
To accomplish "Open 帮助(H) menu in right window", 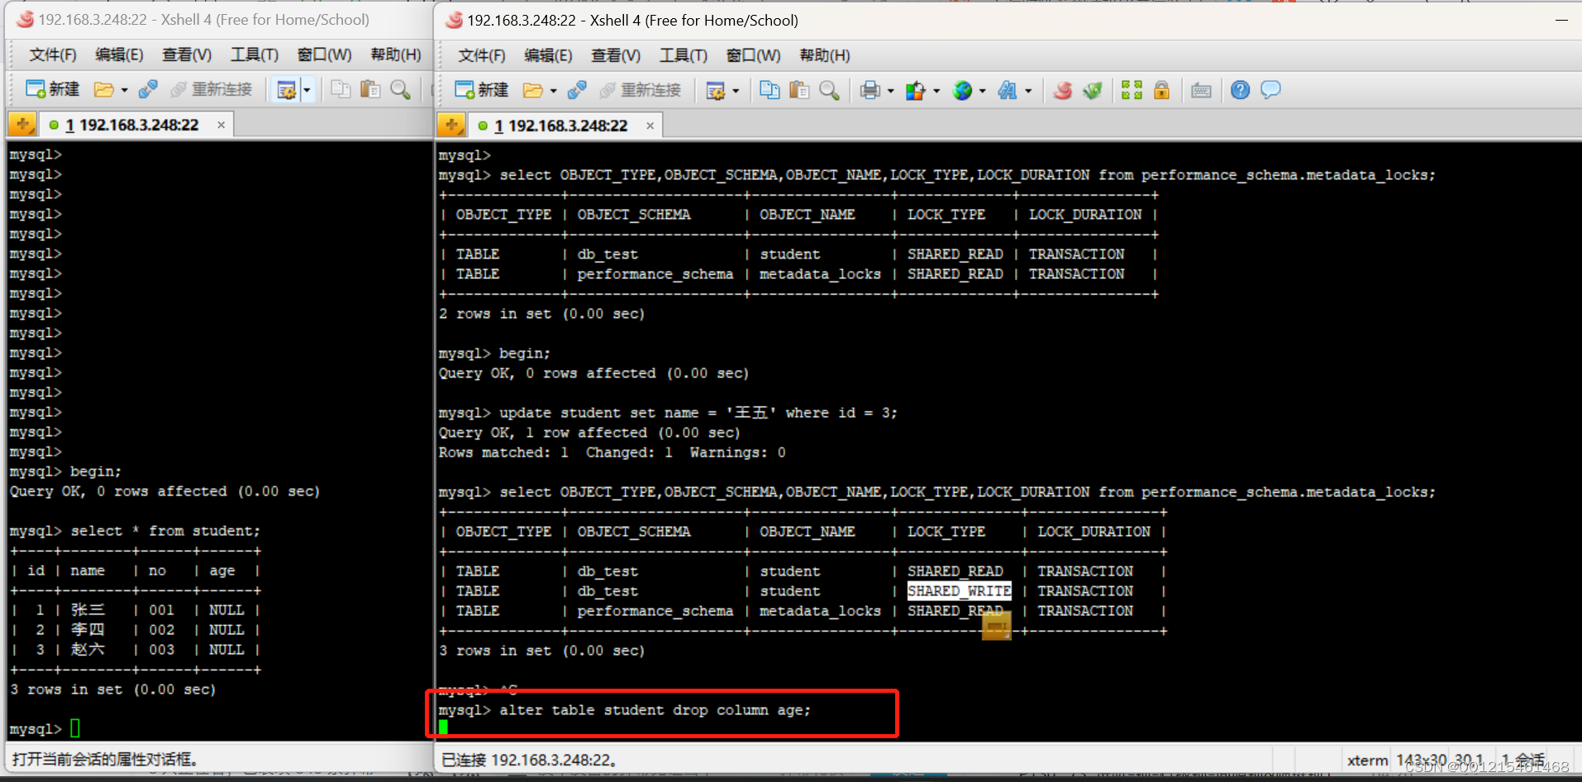I will (x=824, y=55).
